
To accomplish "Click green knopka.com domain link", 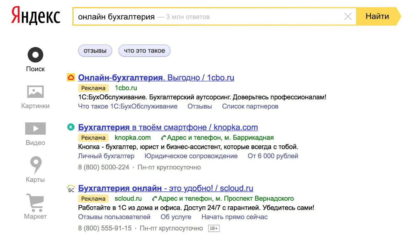I will pos(133,138).
